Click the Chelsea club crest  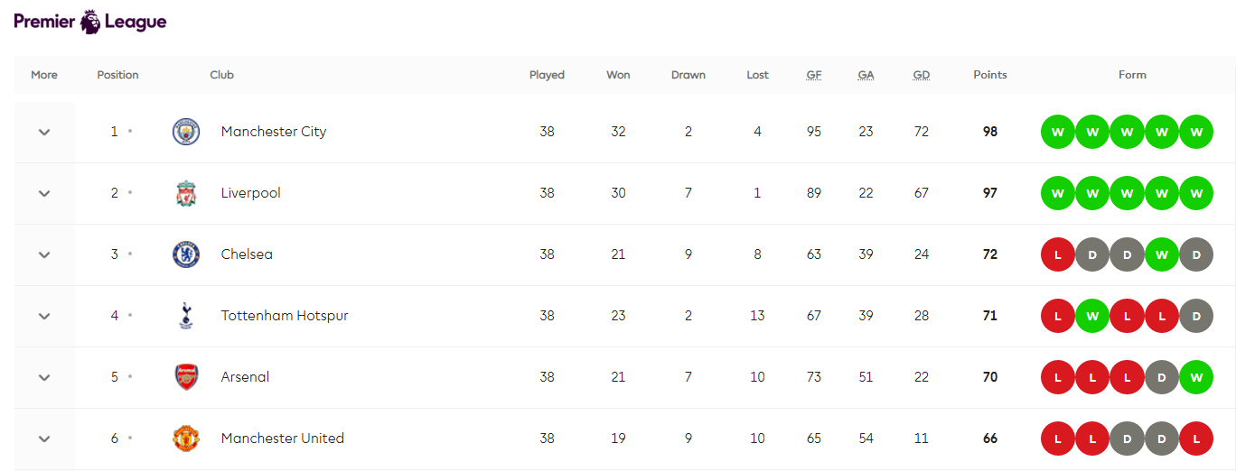point(186,254)
